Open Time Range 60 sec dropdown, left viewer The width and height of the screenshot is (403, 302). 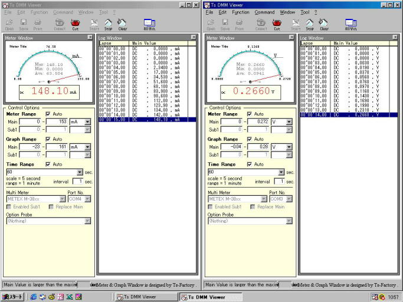click(x=80, y=172)
